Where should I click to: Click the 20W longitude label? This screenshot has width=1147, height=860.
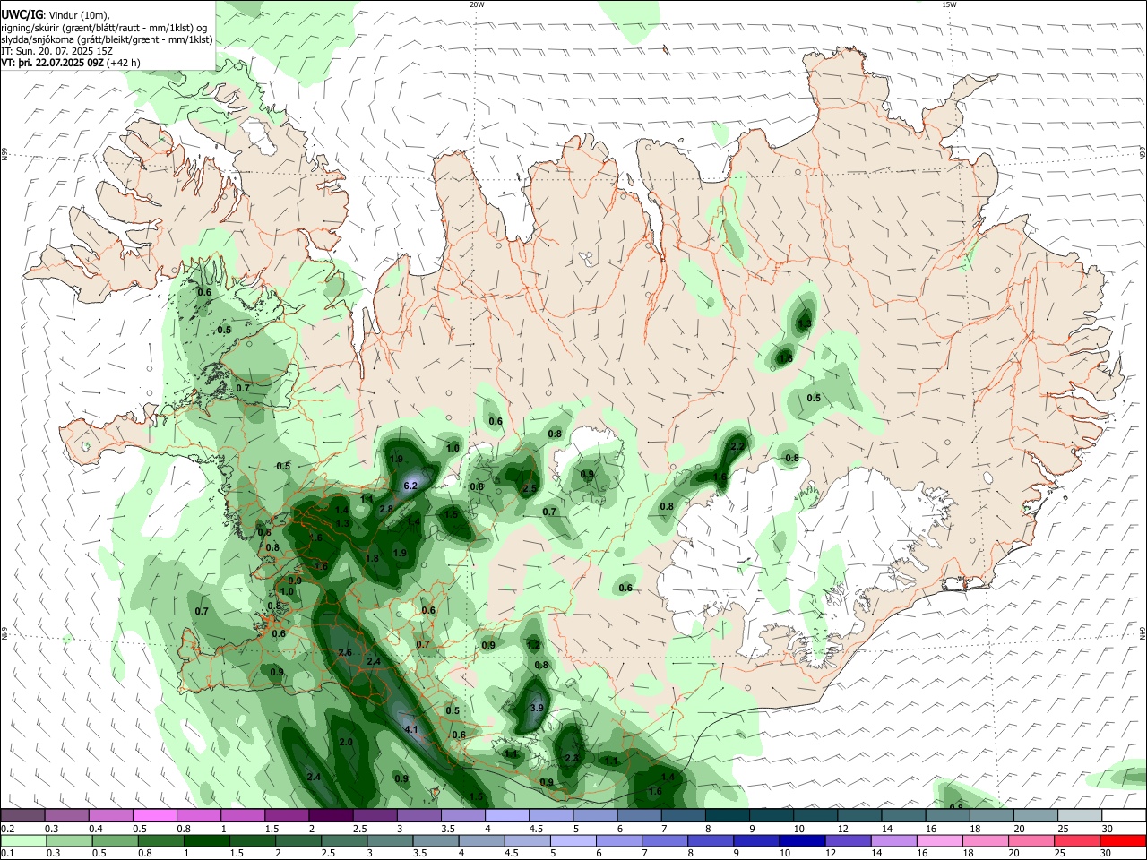(x=477, y=4)
